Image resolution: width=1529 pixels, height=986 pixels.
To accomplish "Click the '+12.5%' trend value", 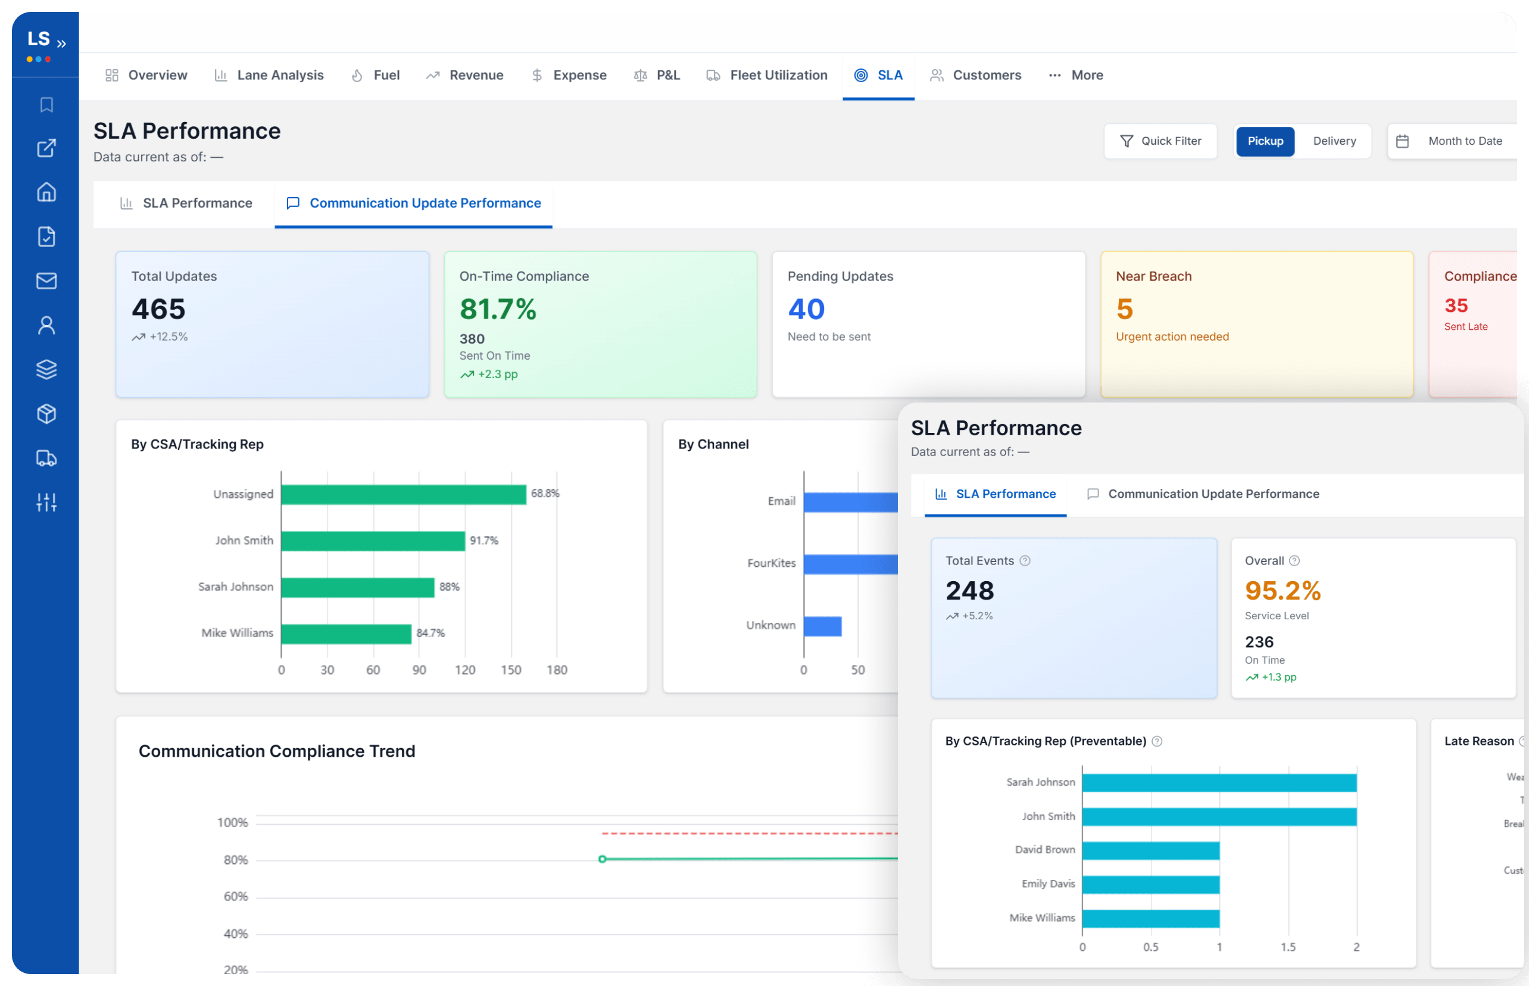I will point(168,337).
